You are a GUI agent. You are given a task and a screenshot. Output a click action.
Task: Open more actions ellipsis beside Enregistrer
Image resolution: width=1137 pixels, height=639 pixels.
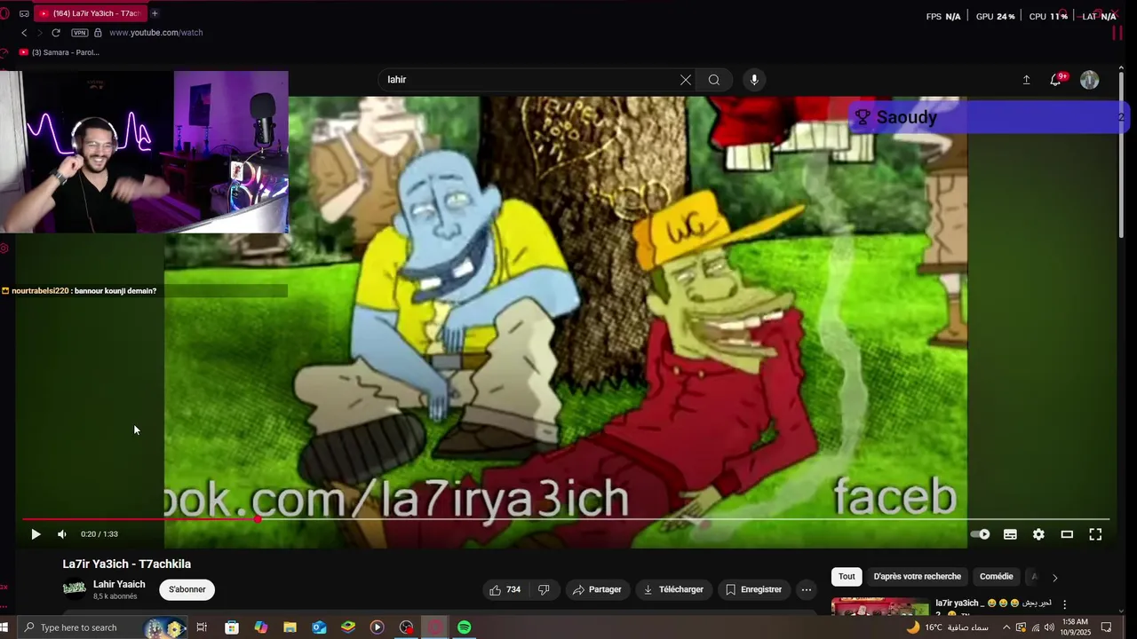806,589
